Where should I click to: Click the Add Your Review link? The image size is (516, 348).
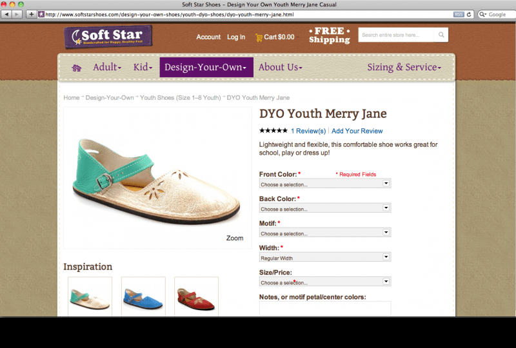pyautogui.click(x=357, y=131)
